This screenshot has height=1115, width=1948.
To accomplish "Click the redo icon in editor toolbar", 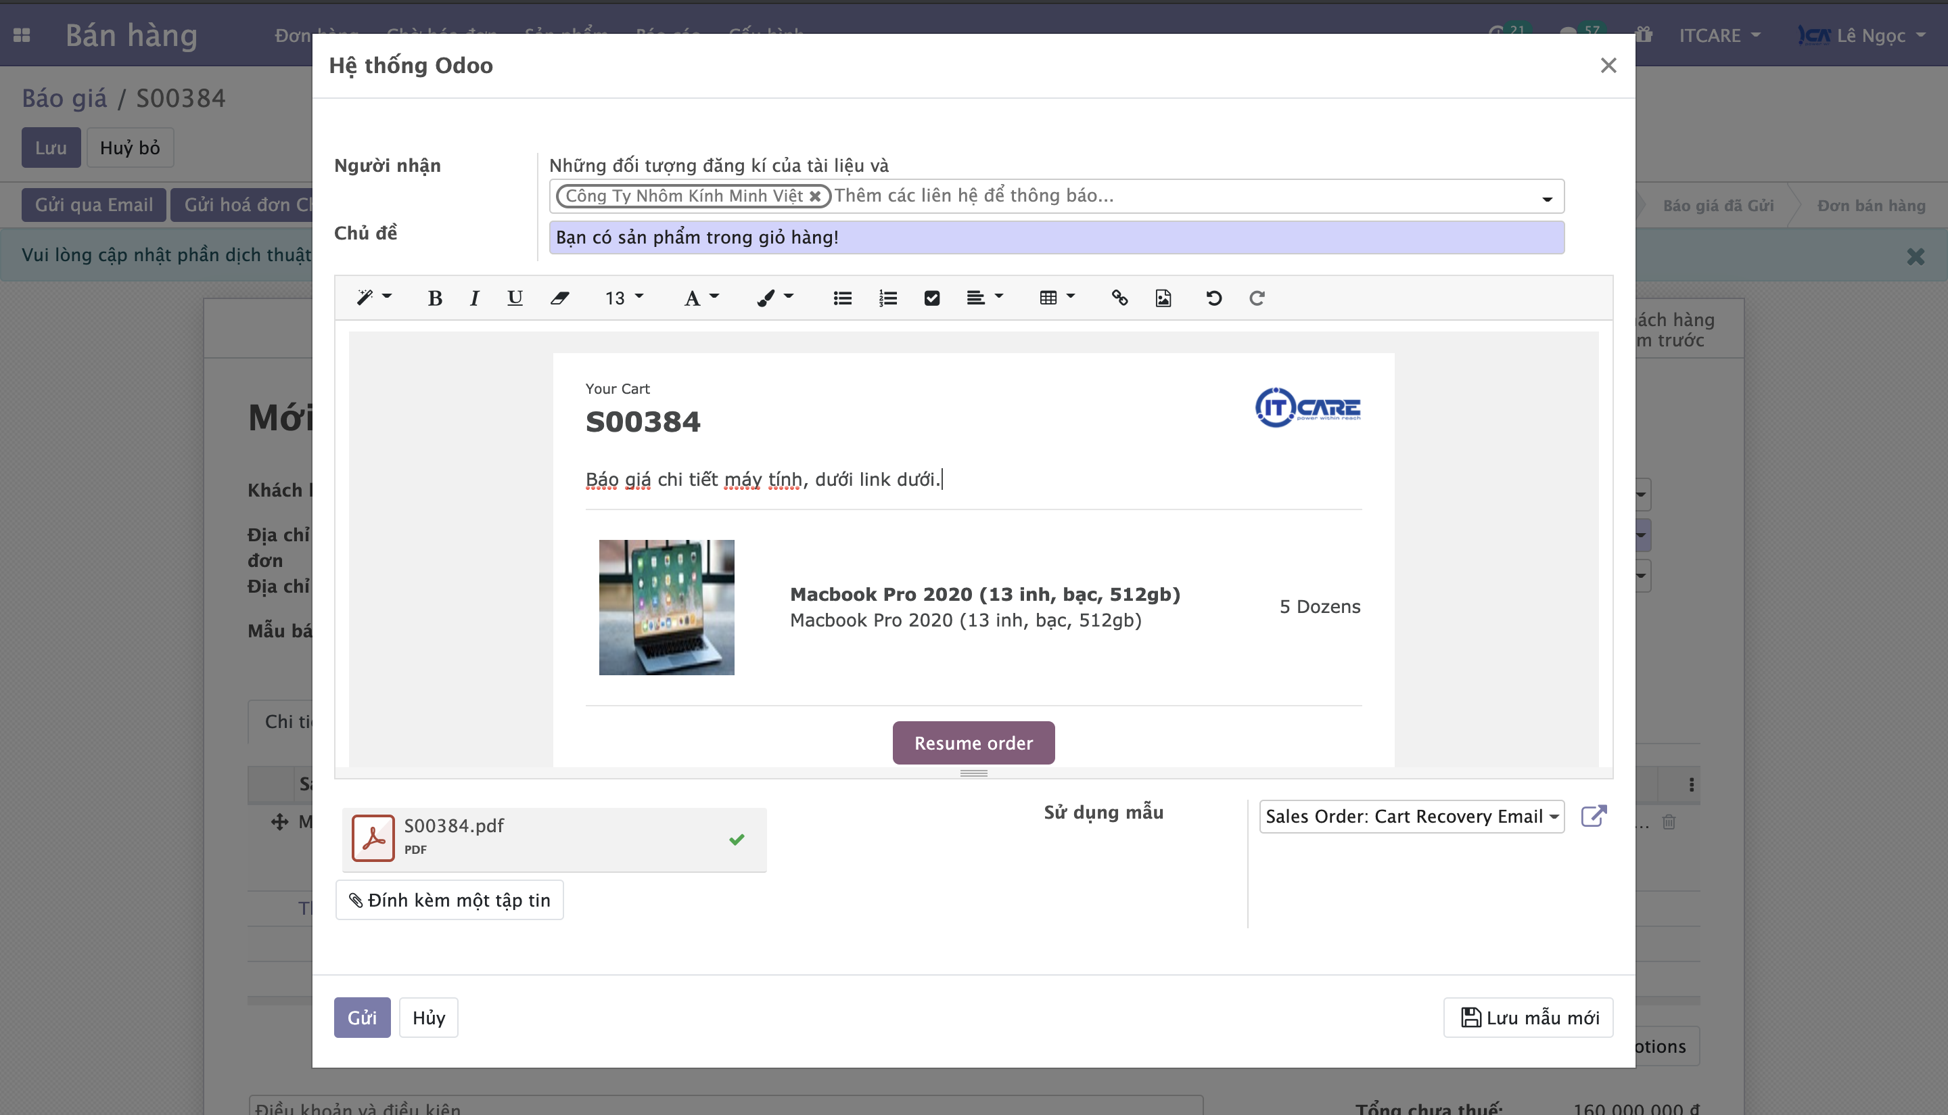I will (x=1257, y=298).
